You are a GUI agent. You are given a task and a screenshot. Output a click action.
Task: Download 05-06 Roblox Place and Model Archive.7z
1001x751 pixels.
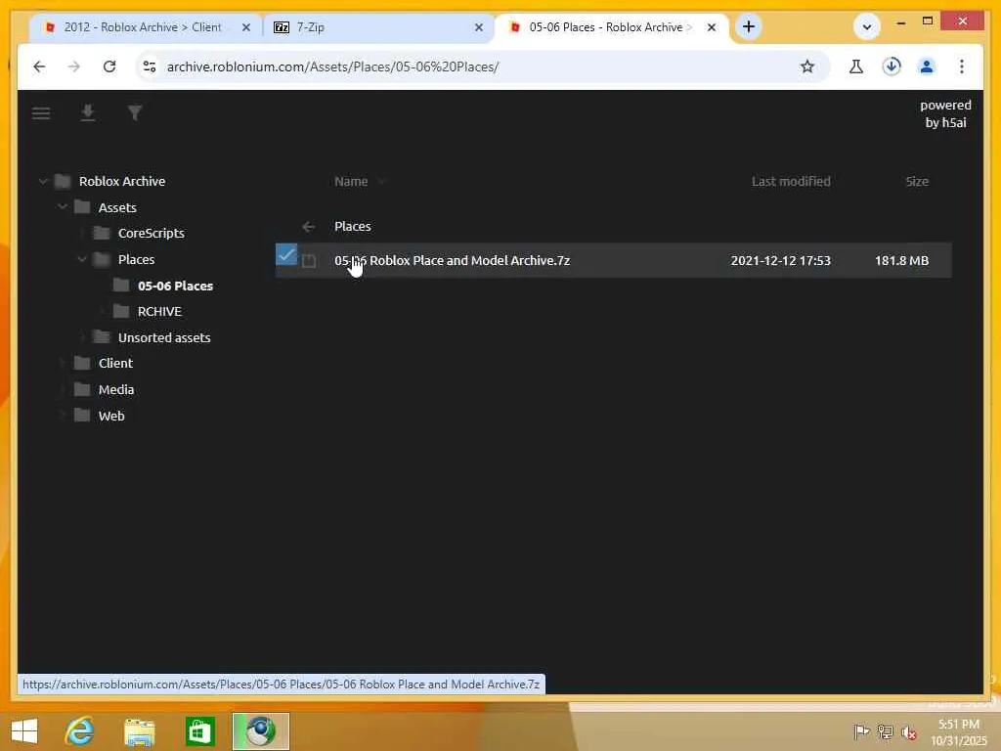[x=452, y=260]
